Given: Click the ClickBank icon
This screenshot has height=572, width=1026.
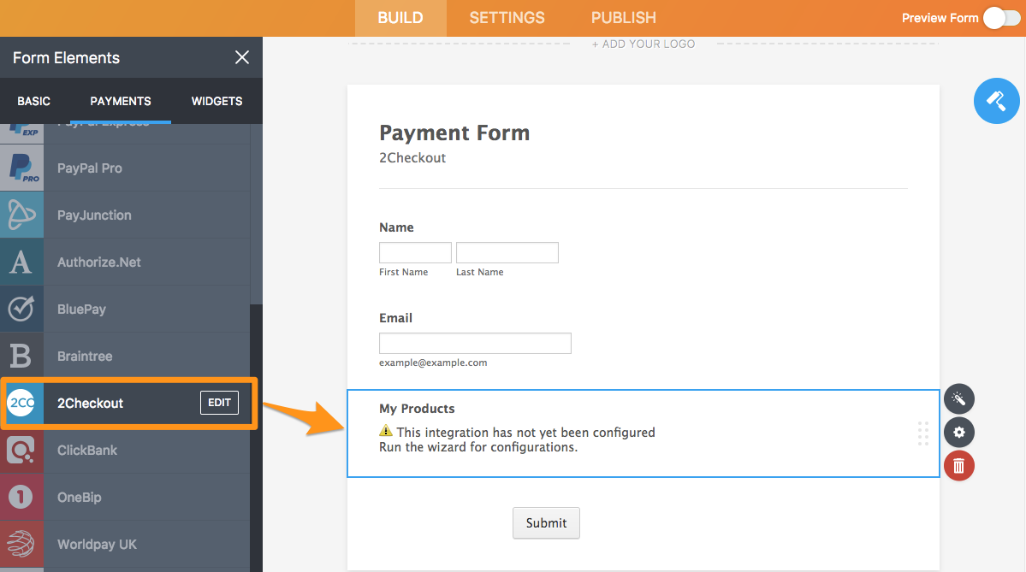Looking at the screenshot, I should coord(21,451).
